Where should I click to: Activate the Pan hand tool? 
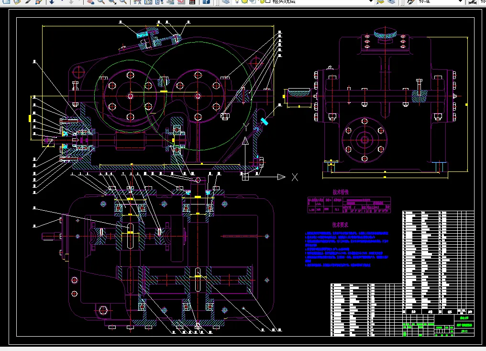pyautogui.click(x=90, y=1)
